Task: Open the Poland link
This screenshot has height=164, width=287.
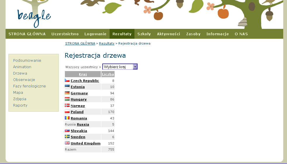Action: tap(77, 112)
